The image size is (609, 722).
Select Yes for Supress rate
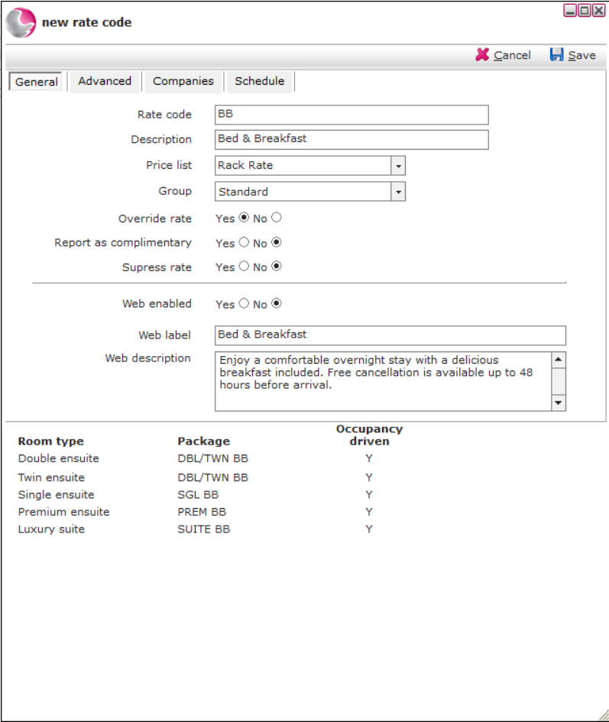(245, 266)
